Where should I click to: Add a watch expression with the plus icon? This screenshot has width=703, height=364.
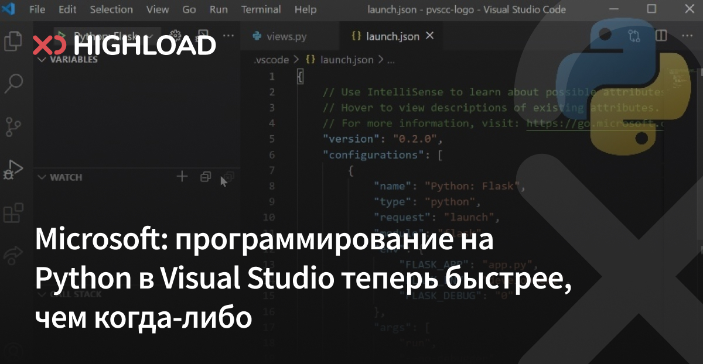[182, 176]
